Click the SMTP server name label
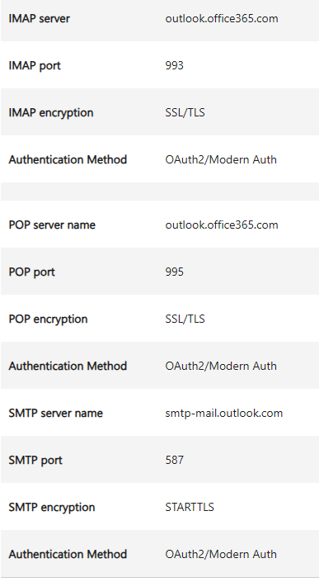The image size is (319, 582). (55, 413)
